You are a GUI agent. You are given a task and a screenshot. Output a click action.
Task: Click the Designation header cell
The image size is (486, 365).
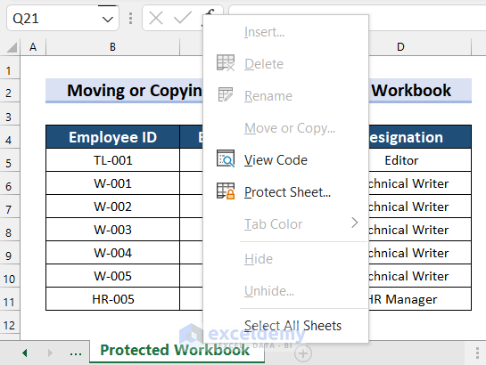[420, 137]
